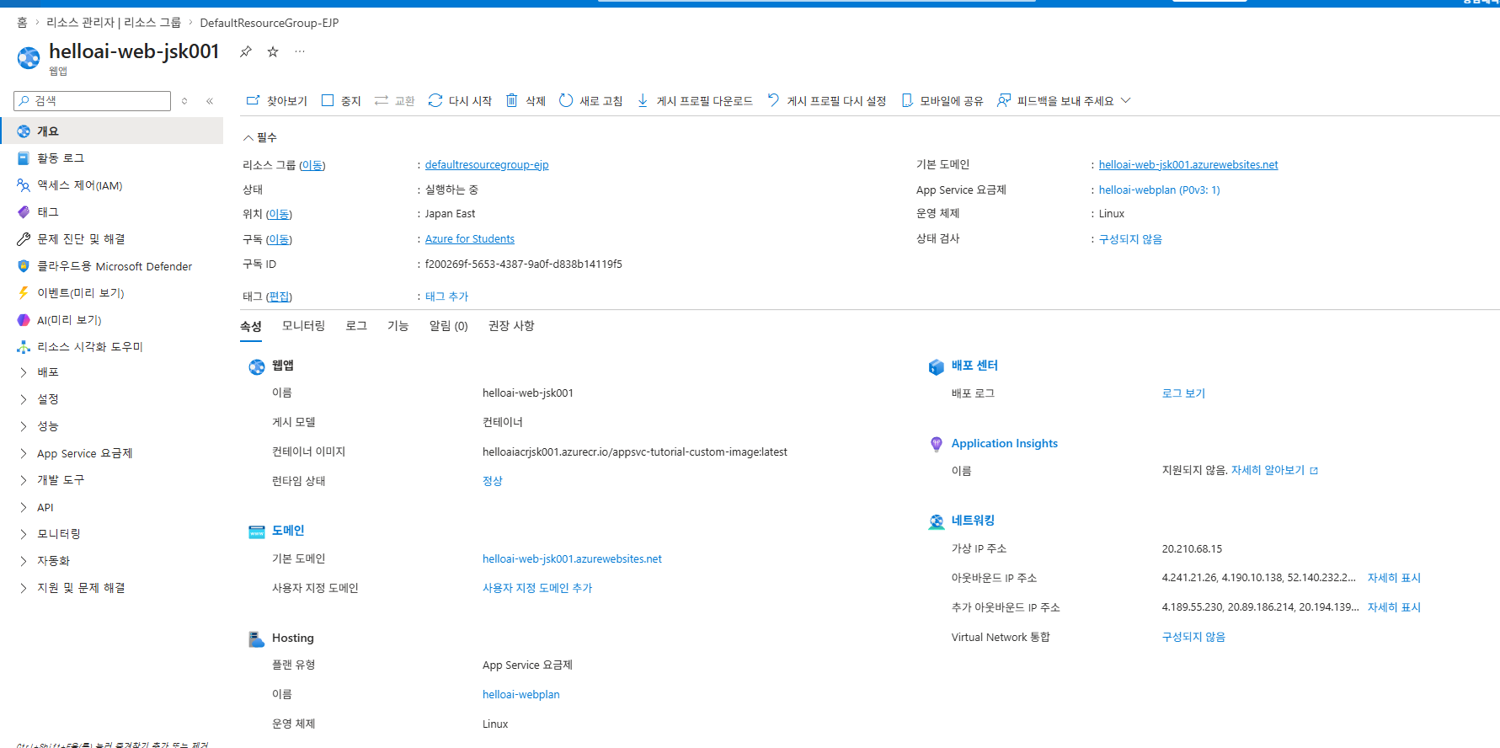
Task: Delete the web app with 삭제
Action: 526,100
